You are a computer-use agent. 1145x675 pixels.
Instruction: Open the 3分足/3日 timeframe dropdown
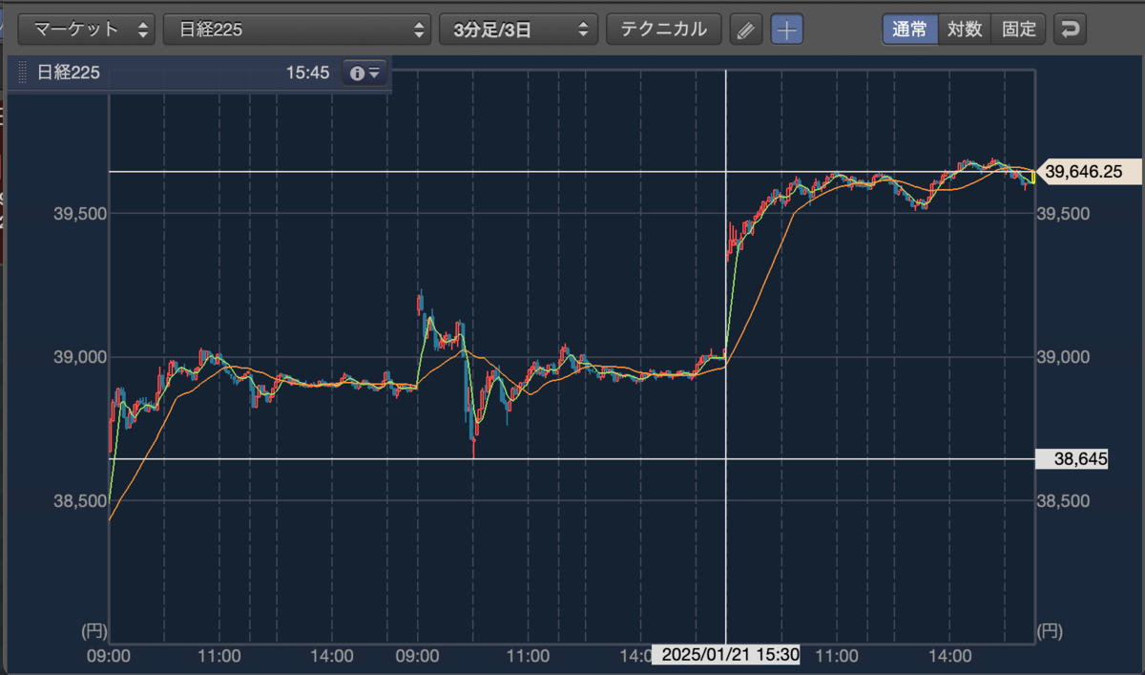[518, 29]
